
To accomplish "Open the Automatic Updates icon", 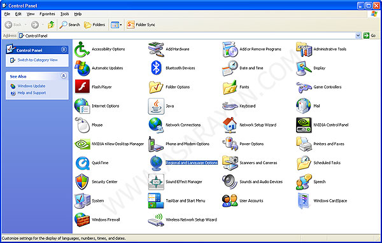I will (x=82, y=68).
